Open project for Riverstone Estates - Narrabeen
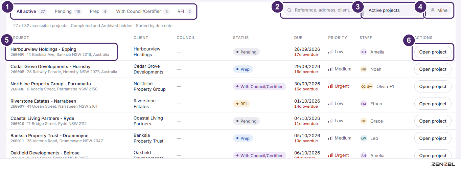 433,104
